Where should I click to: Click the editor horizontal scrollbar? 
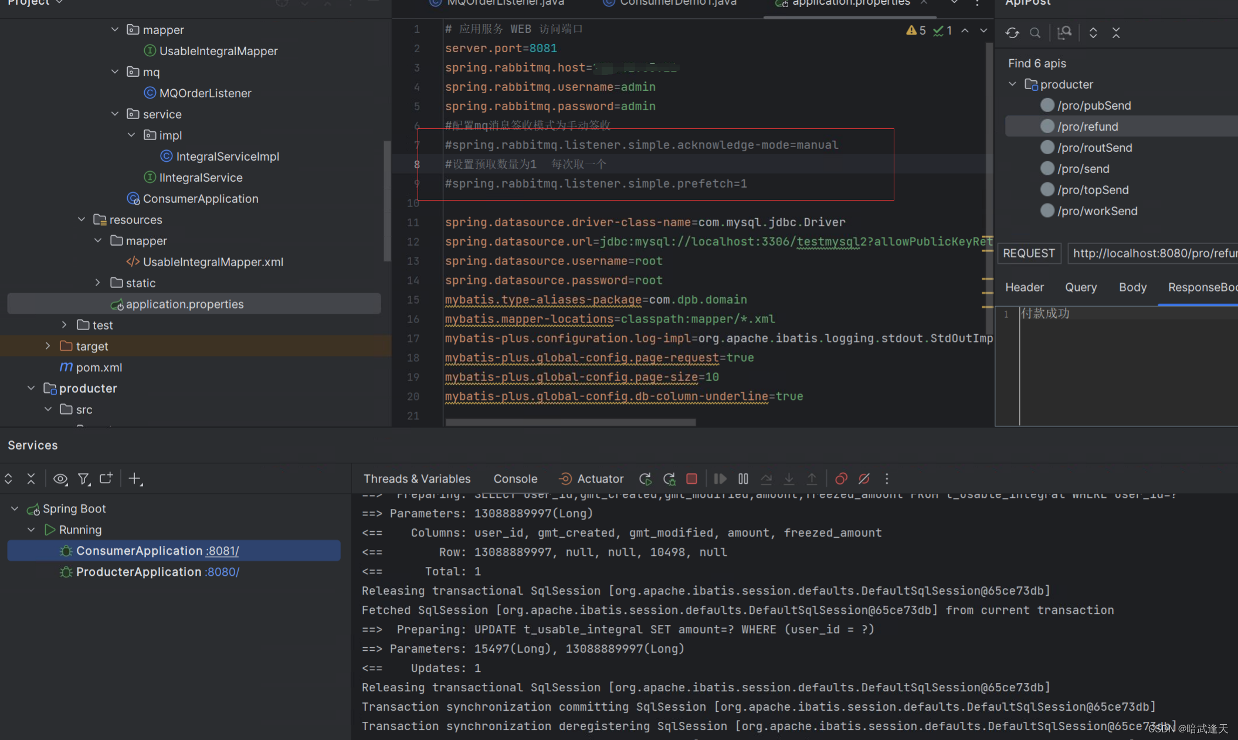571,422
